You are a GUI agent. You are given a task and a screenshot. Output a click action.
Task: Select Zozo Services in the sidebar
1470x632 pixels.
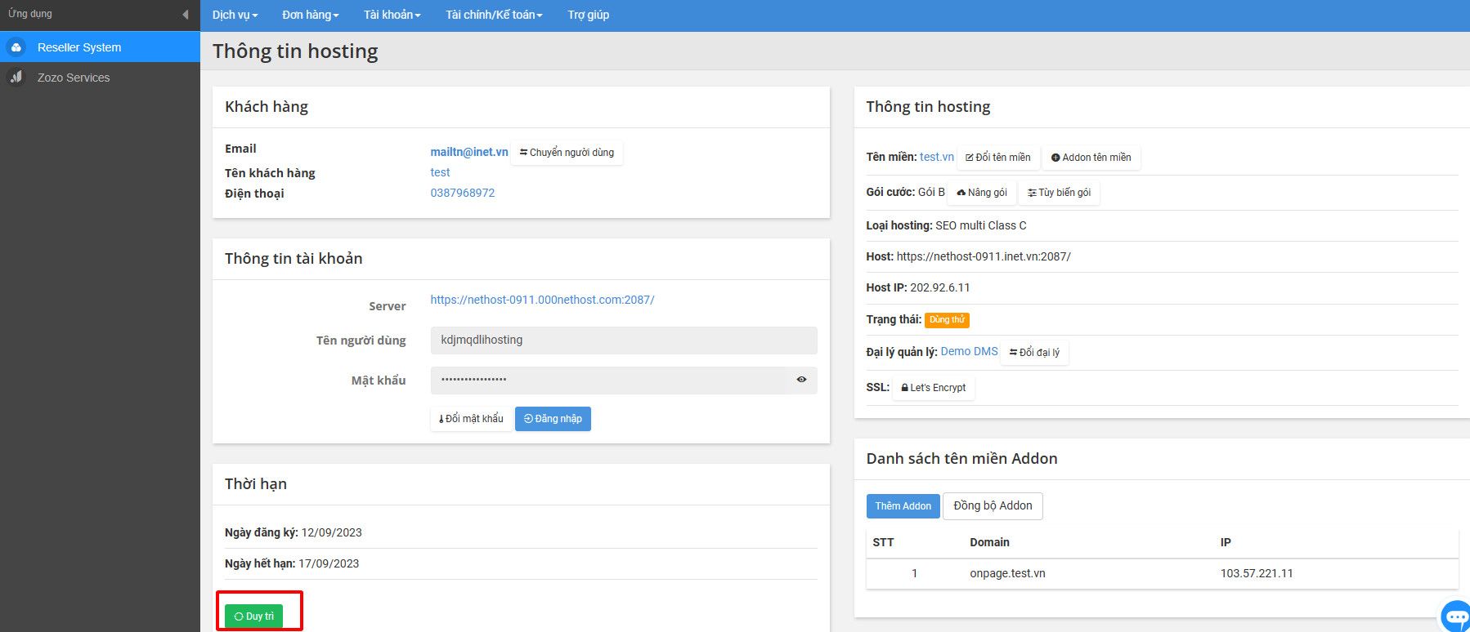100,78
